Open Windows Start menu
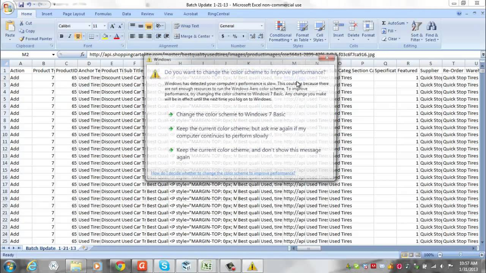The height and width of the screenshot is (273, 486). click(9, 266)
